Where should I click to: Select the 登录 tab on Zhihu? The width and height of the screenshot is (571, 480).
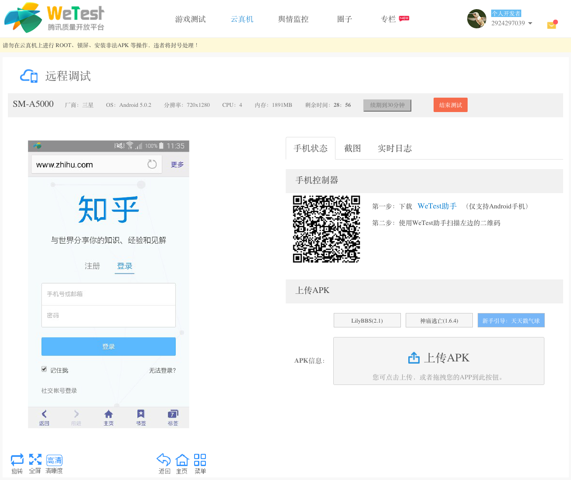pos(125,266)
